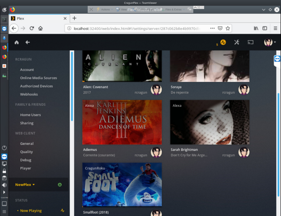
Task: Open the KDE application launcher
Action: pos(4,10)
